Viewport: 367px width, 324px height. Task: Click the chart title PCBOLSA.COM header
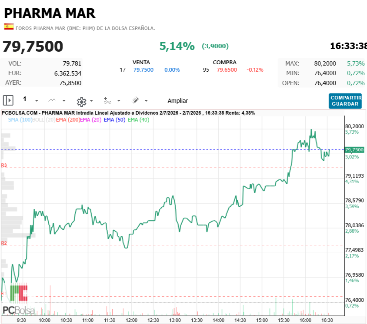128,113
